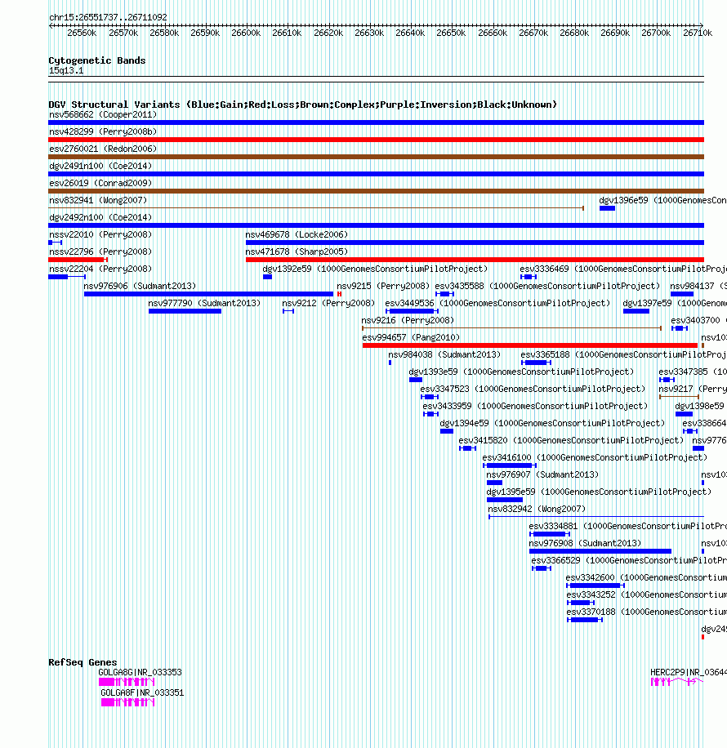Click the nsv469678 (Locke2006) label

click(297, 234)
